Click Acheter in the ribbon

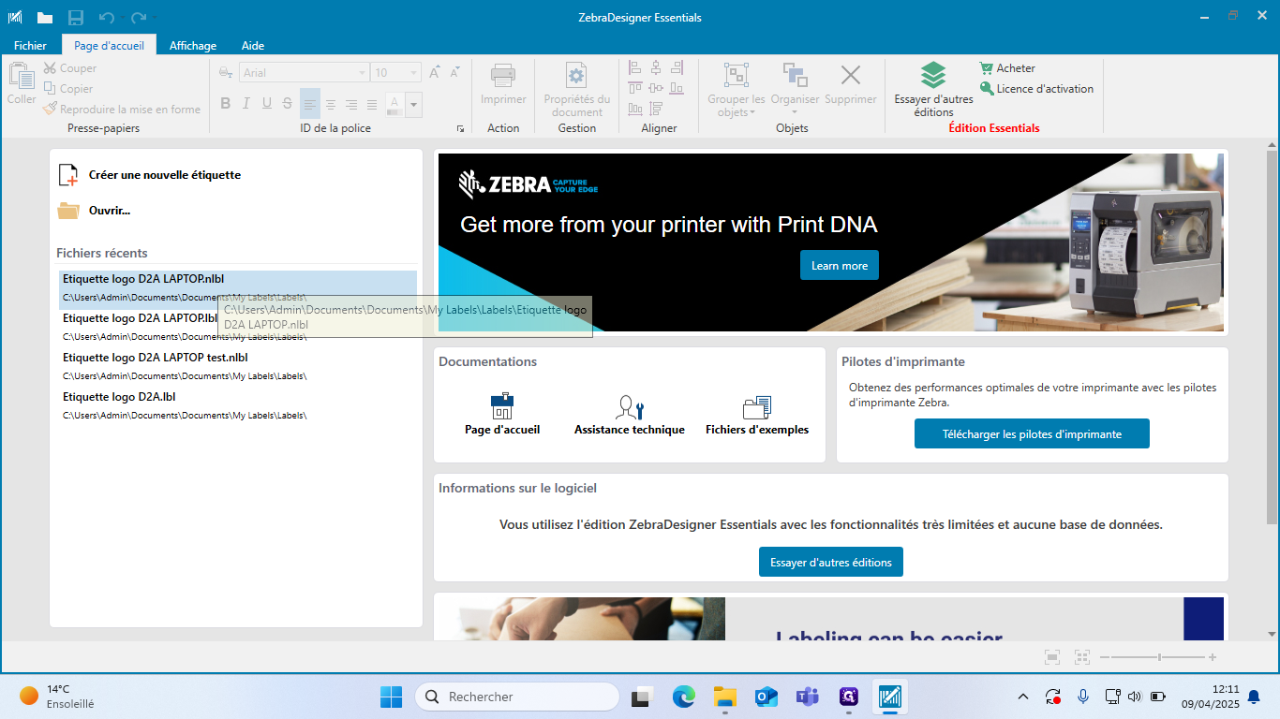point(1007,68)
